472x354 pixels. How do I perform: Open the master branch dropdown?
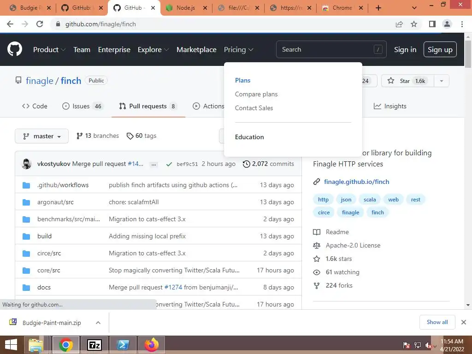click(x=41, y=136)
